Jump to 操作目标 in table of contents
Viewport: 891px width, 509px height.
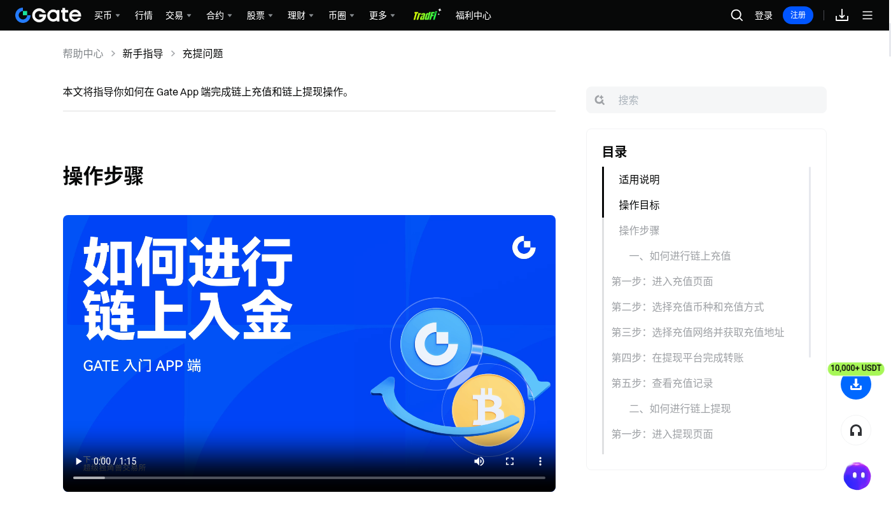pos(639,205)
